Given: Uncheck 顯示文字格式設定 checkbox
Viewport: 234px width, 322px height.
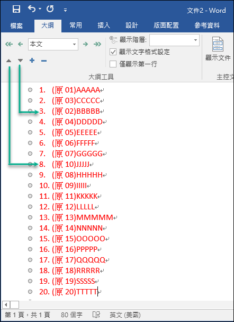Looking at the screenshot, I should pos(113,52).
